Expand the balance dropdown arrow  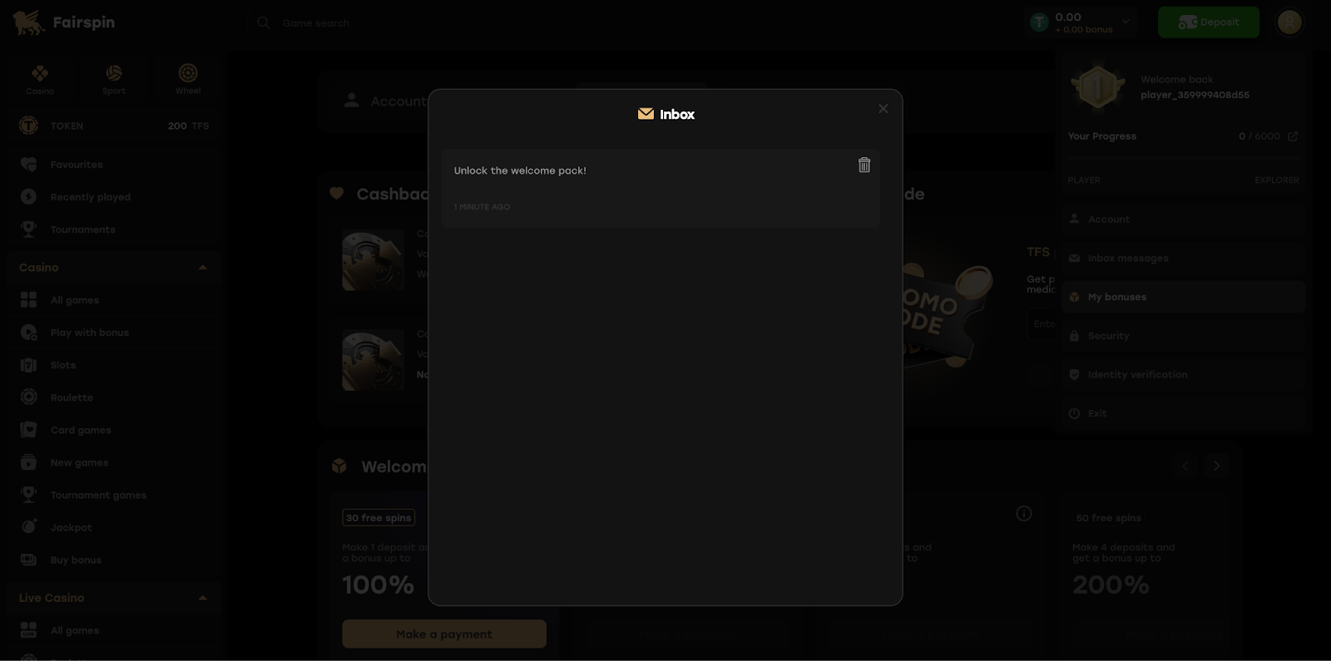1126,22
